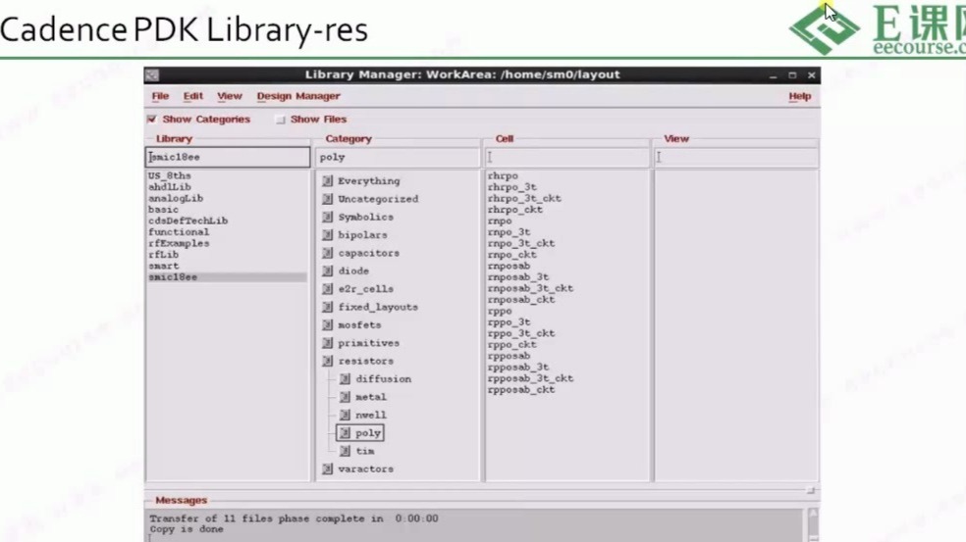Open the File menu
Viewport: 966px width, 542px height.
point(160,96)
